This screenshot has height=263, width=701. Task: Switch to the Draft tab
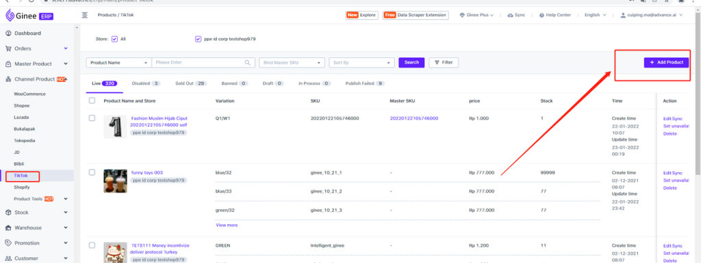273,83
